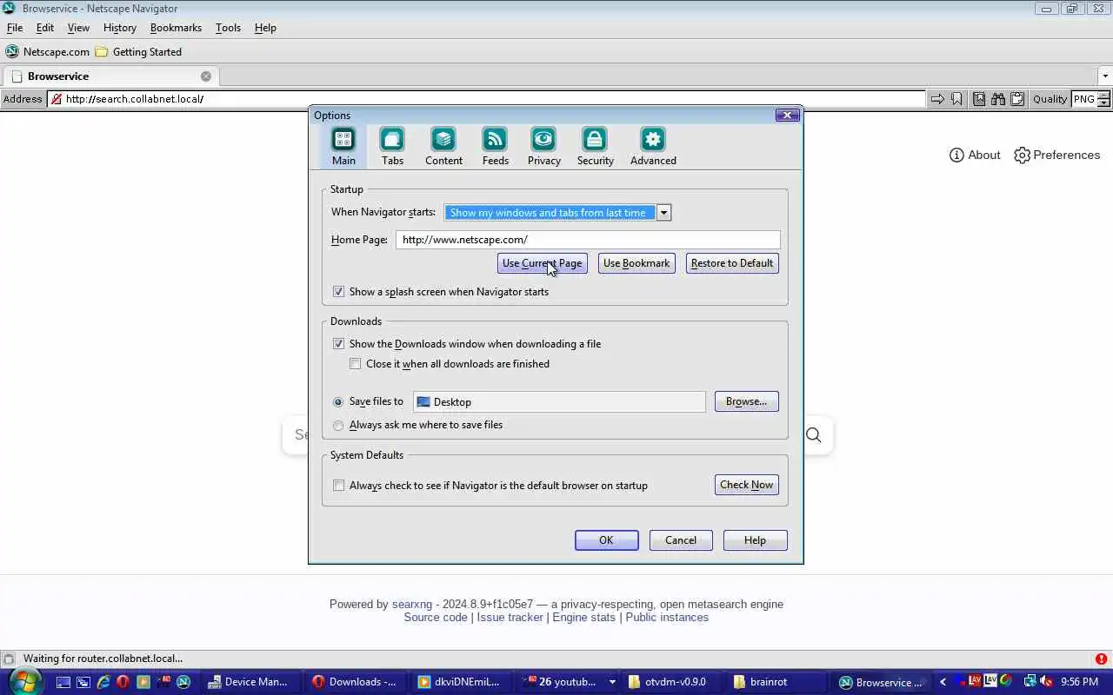Screen dimensions: 1113x695
Task: Open the Engine stats link
Action: coord(583,618)
